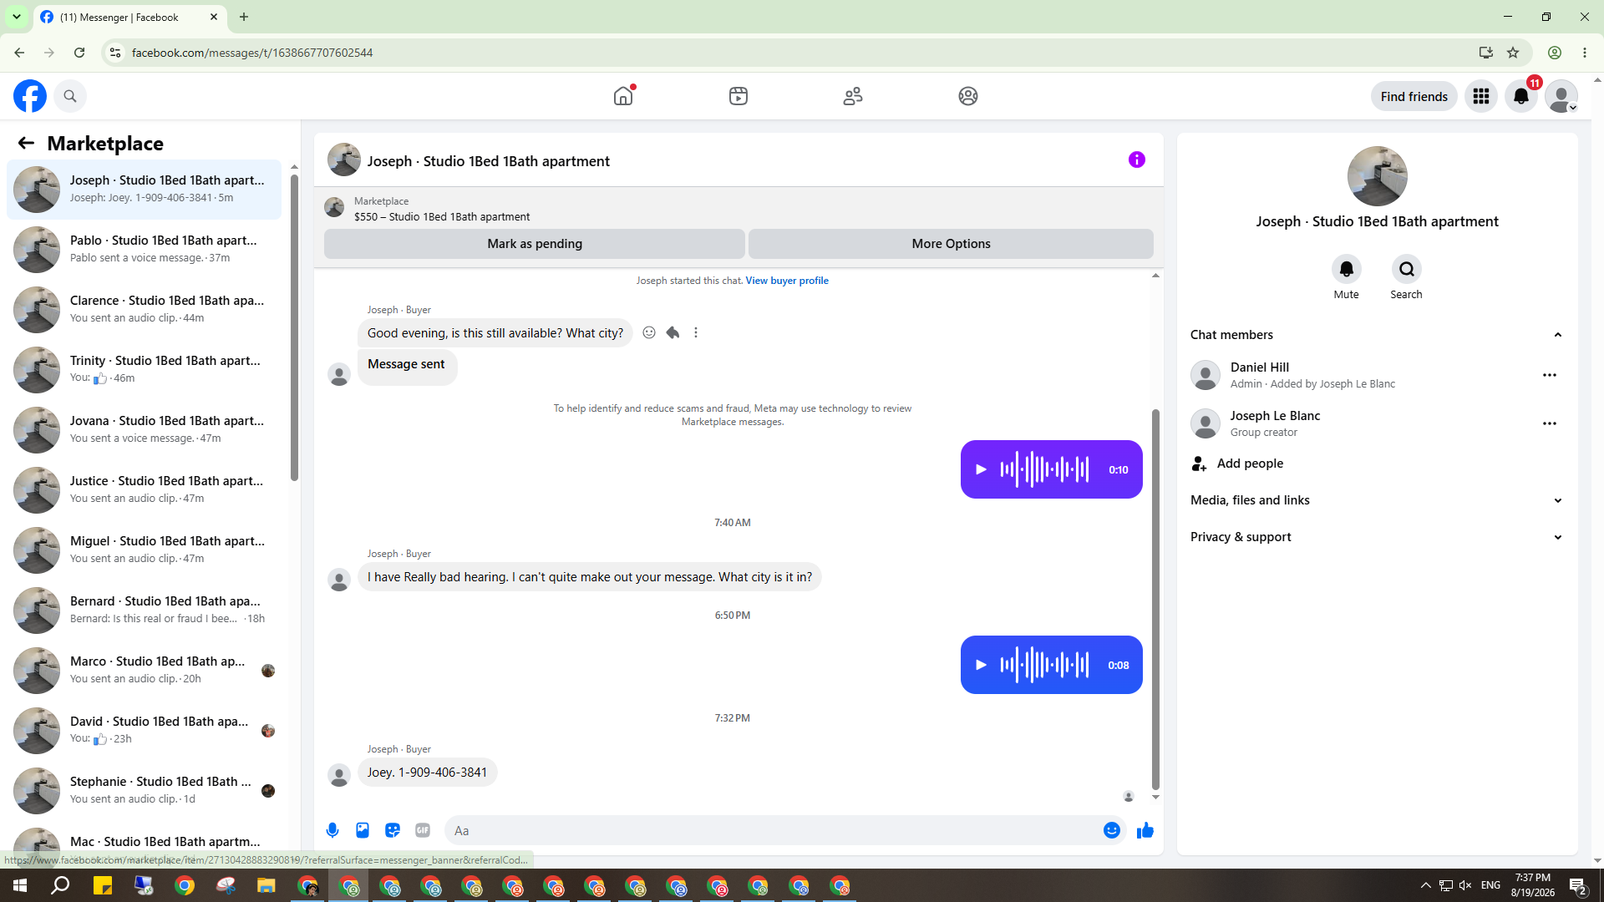The width and height of the screenshot is (1604, 902).
Task: Play the 0:10 voice message
Action: pyautogui.click(x=982, y=469)
